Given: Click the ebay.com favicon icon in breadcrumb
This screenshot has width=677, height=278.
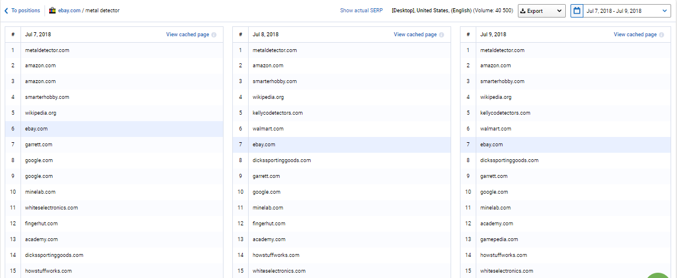Looking at the screenshot, I should (52, 11).
